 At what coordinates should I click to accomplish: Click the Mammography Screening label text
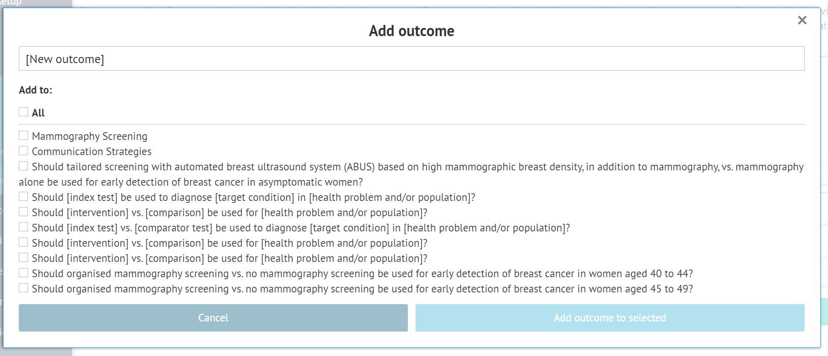click(90, 136)
